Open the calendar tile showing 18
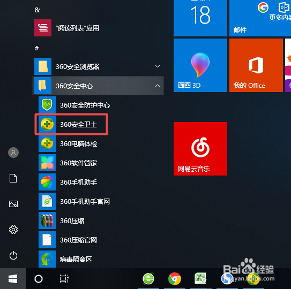Viewport: 291px width, 289px height. pyautogui.click(x=200, y=18)
